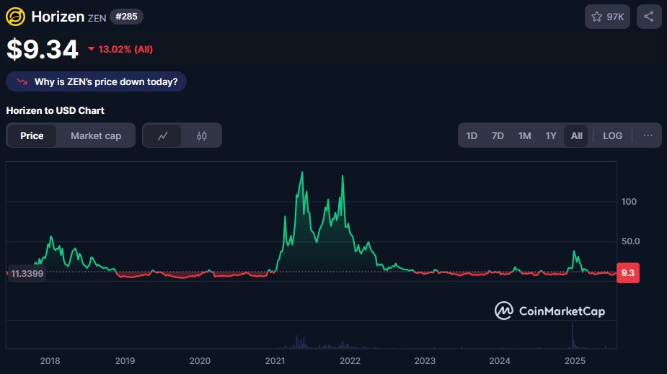The width and height of the screenshot is (667, 374).
Task: Click the 2020 x-axis label
Action: tap(200, 361)
